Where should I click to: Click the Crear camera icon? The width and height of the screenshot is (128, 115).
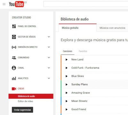pos(14,89)
